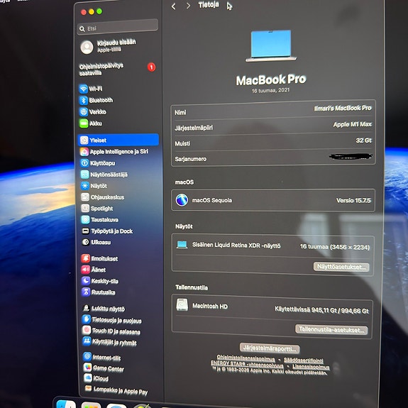Click the Macintosh HD disk icon
408x408 pixels.
coord(182,305)
